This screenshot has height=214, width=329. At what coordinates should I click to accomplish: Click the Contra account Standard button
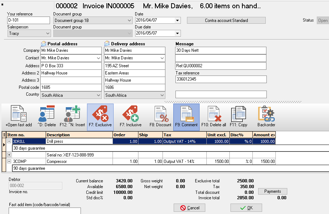coord(226,21)
